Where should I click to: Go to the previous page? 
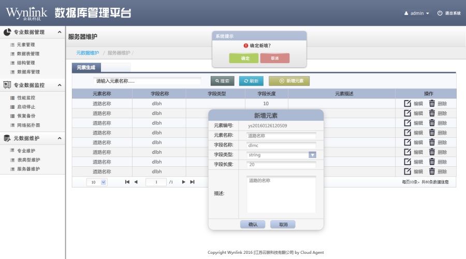[136, 182]
